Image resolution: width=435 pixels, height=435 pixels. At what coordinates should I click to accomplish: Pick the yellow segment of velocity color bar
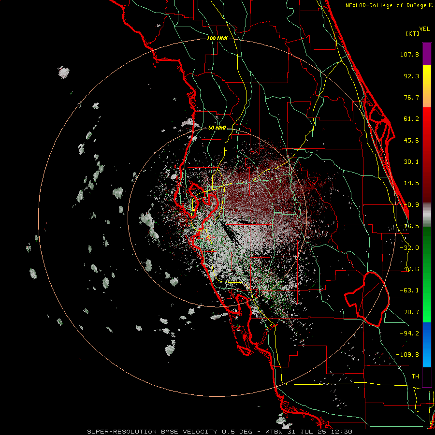tap(427, 86)
